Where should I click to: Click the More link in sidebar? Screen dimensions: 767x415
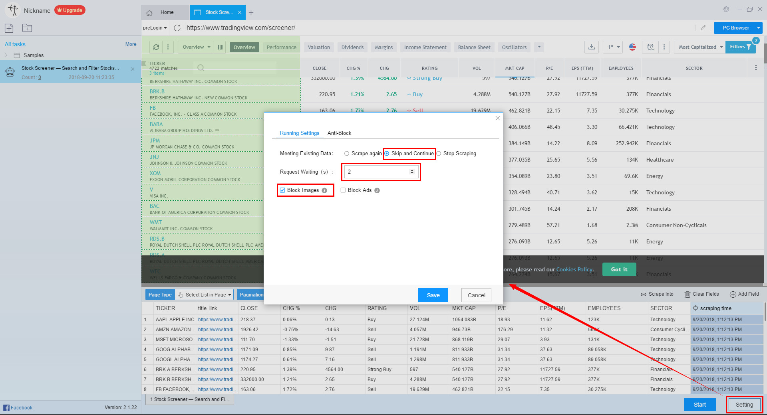coord(131,44)
